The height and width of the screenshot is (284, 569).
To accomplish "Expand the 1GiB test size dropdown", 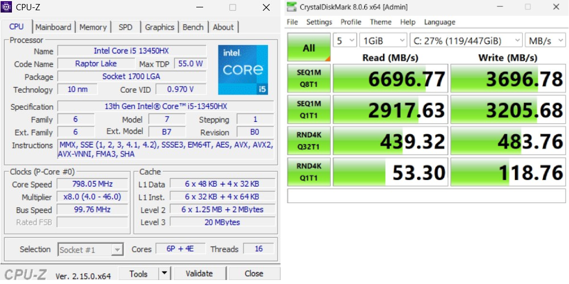I will click(383, 40).
